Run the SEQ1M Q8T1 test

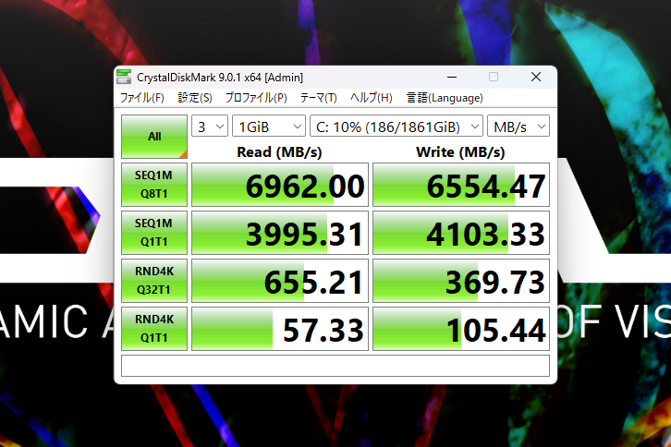[154, 185]
